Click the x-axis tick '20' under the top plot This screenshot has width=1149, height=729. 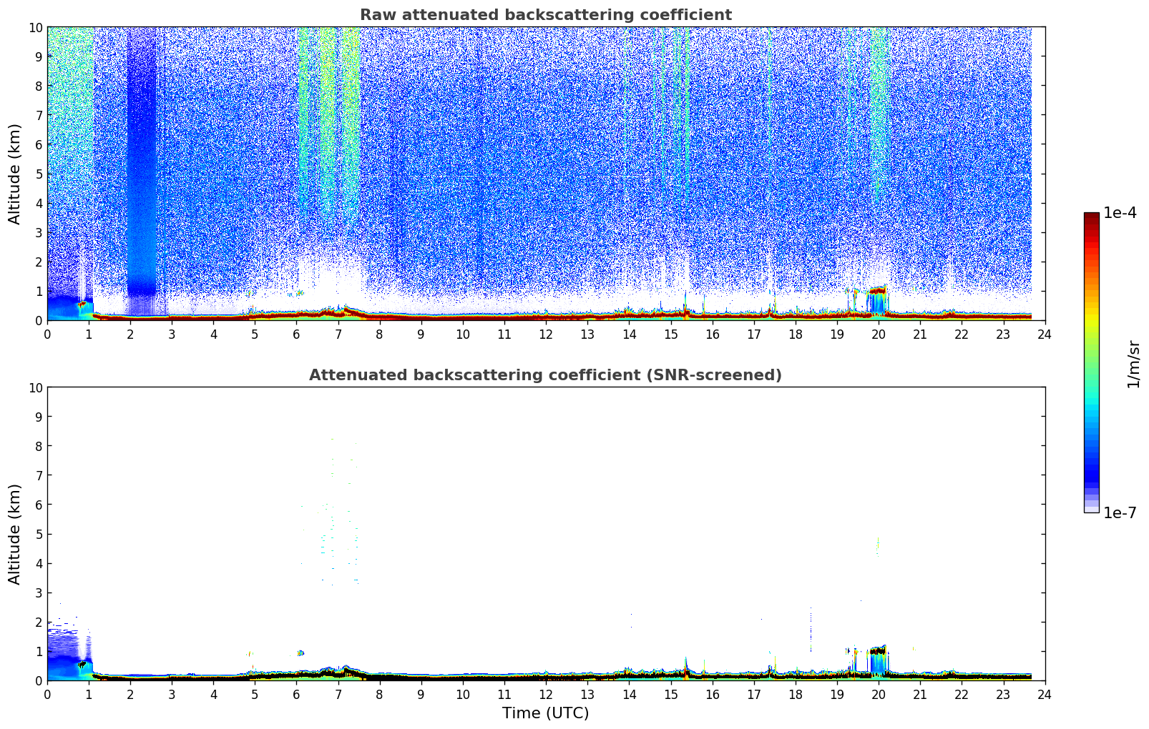(879, 334)
